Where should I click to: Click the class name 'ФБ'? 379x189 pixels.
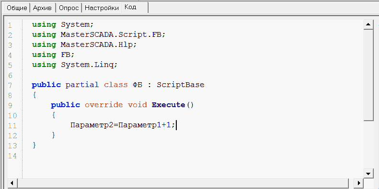[x=138, y=85]
